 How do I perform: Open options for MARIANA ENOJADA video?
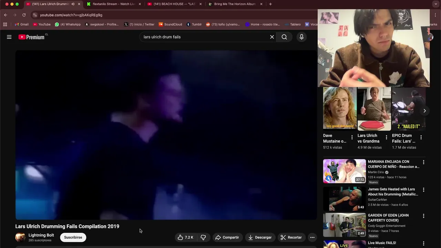click(x=423, y=162)
